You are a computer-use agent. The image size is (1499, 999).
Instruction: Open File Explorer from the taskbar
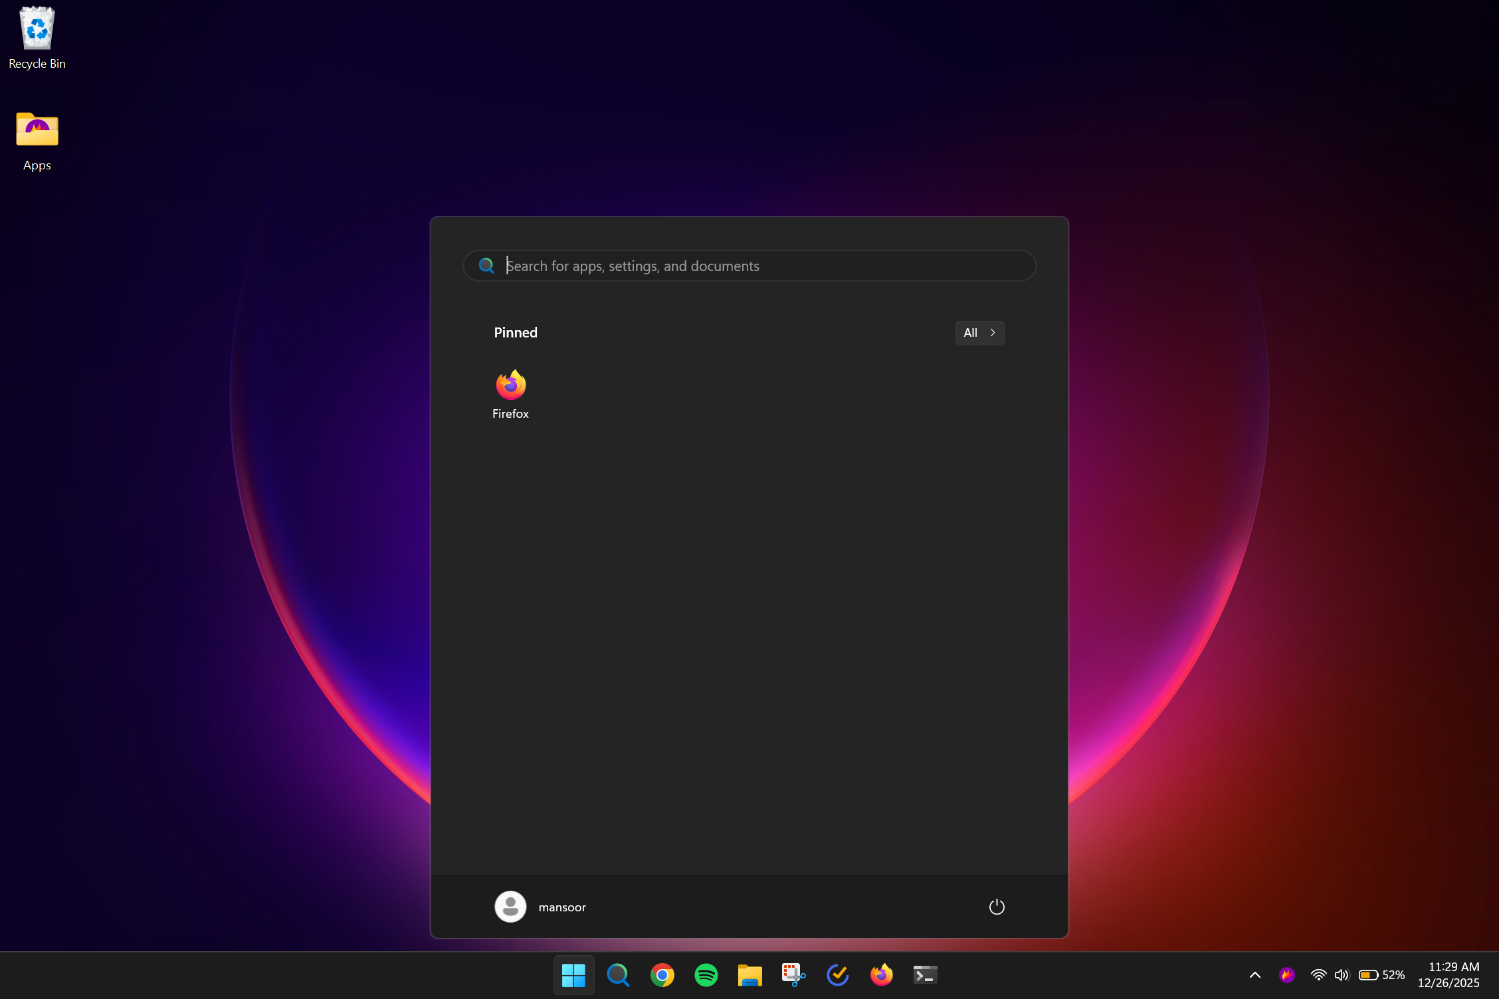749,975
